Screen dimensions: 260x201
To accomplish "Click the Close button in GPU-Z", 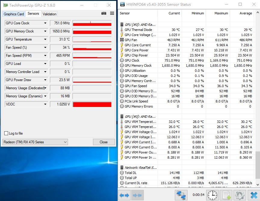I will pos(104,142).
